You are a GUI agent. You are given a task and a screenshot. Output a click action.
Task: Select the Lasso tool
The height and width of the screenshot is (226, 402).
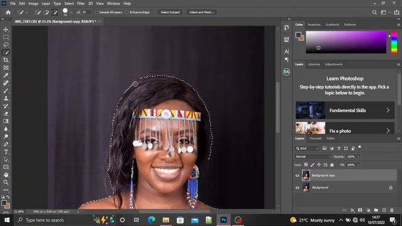point(6,45)
